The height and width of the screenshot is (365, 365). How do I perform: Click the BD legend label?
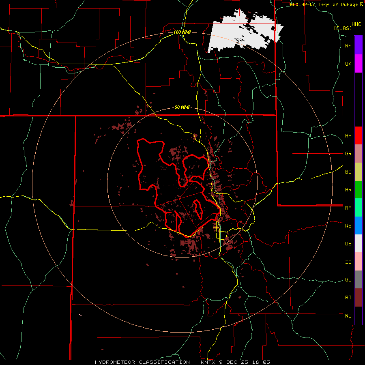[x=348, y=172]
